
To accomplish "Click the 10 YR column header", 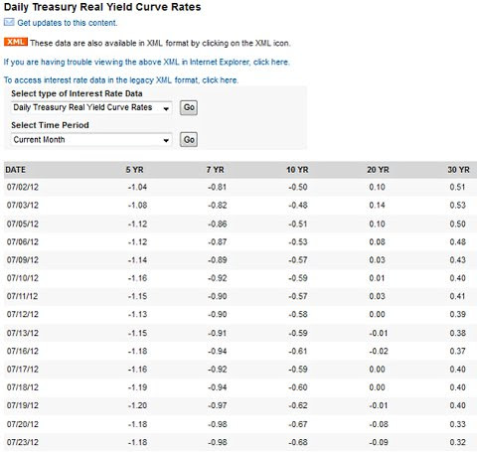I will pos(297,170).
